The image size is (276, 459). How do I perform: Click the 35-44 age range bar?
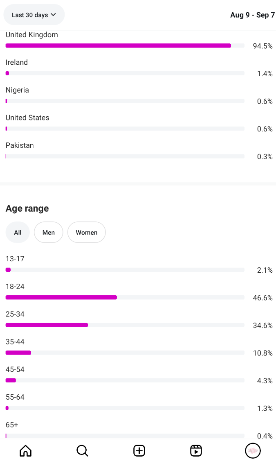coord(18,353)
